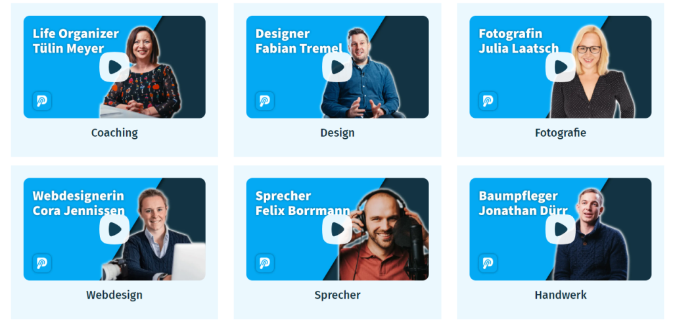Play Webdesignerin Cora Jennissen video
Screen dimensions: 673x325
tap(114, 229)
